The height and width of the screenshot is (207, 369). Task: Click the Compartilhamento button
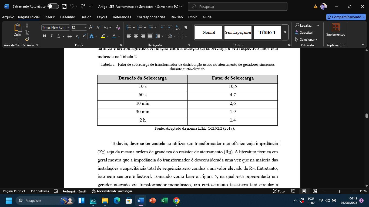[346, 17]
